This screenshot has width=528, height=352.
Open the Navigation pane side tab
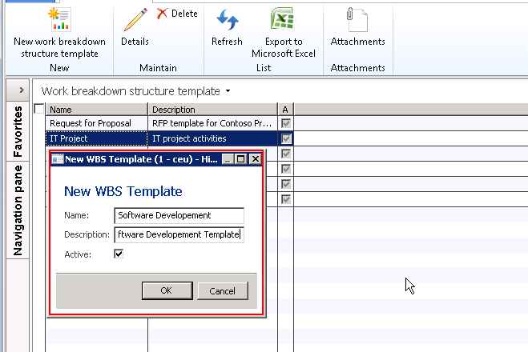(17, 210)
